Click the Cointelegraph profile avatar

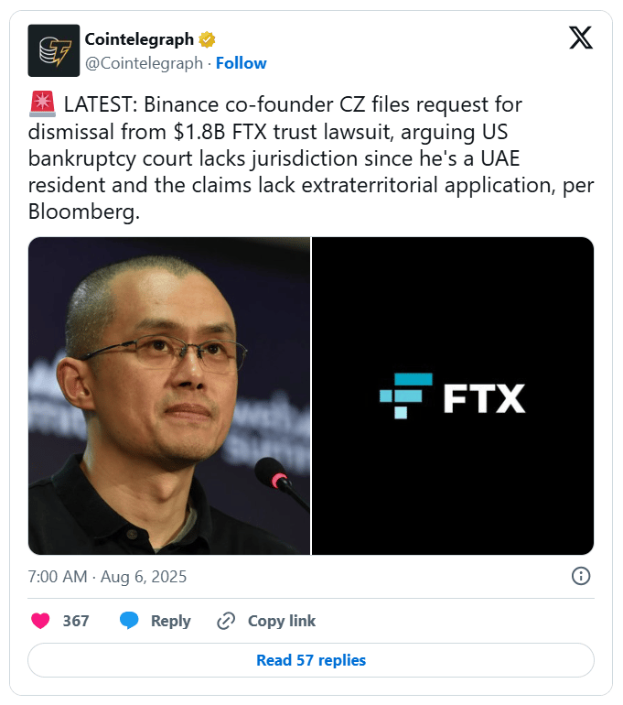coord(53,50)
